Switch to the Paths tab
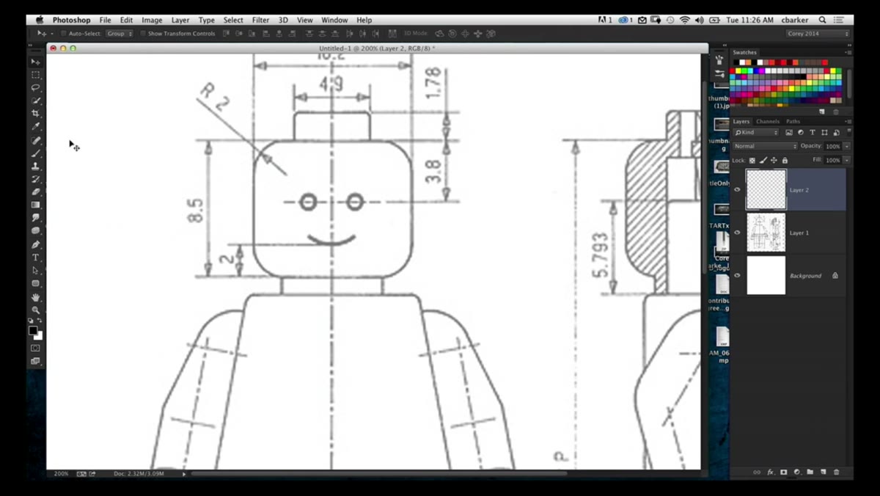This screenshot has width=880, height=496. [793, 121]
